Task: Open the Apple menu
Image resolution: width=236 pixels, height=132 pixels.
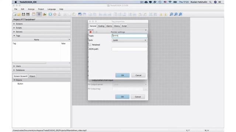Action: tap(15, 2)
